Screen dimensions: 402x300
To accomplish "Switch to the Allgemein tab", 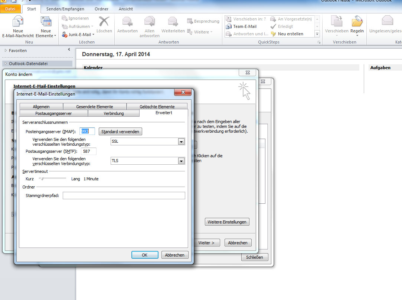I will tap(41, 107).
